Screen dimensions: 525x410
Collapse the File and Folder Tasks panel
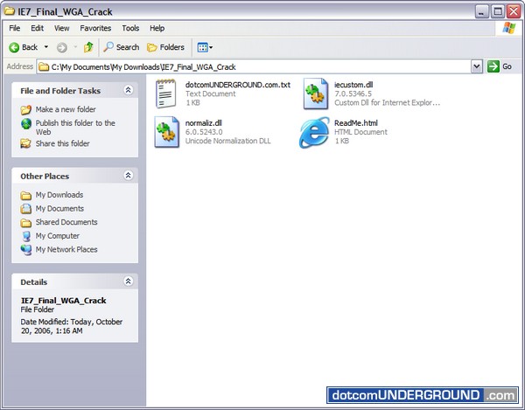pos(129,90)
